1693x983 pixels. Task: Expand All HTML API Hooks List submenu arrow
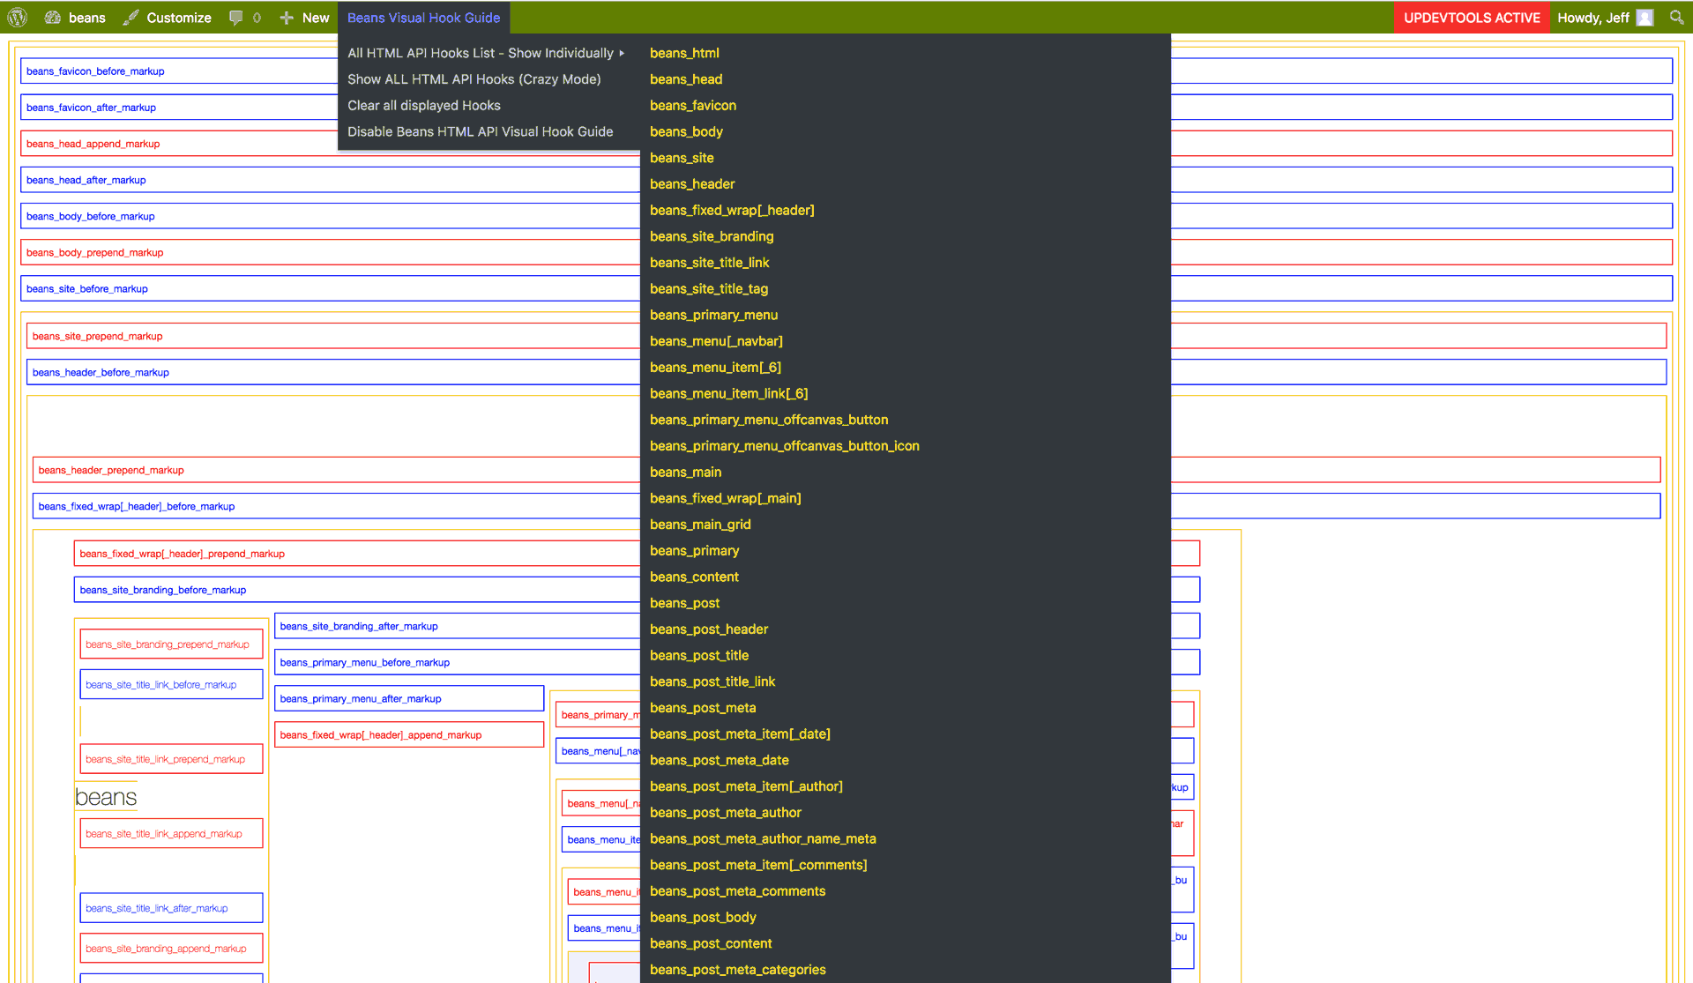[622, 53]
